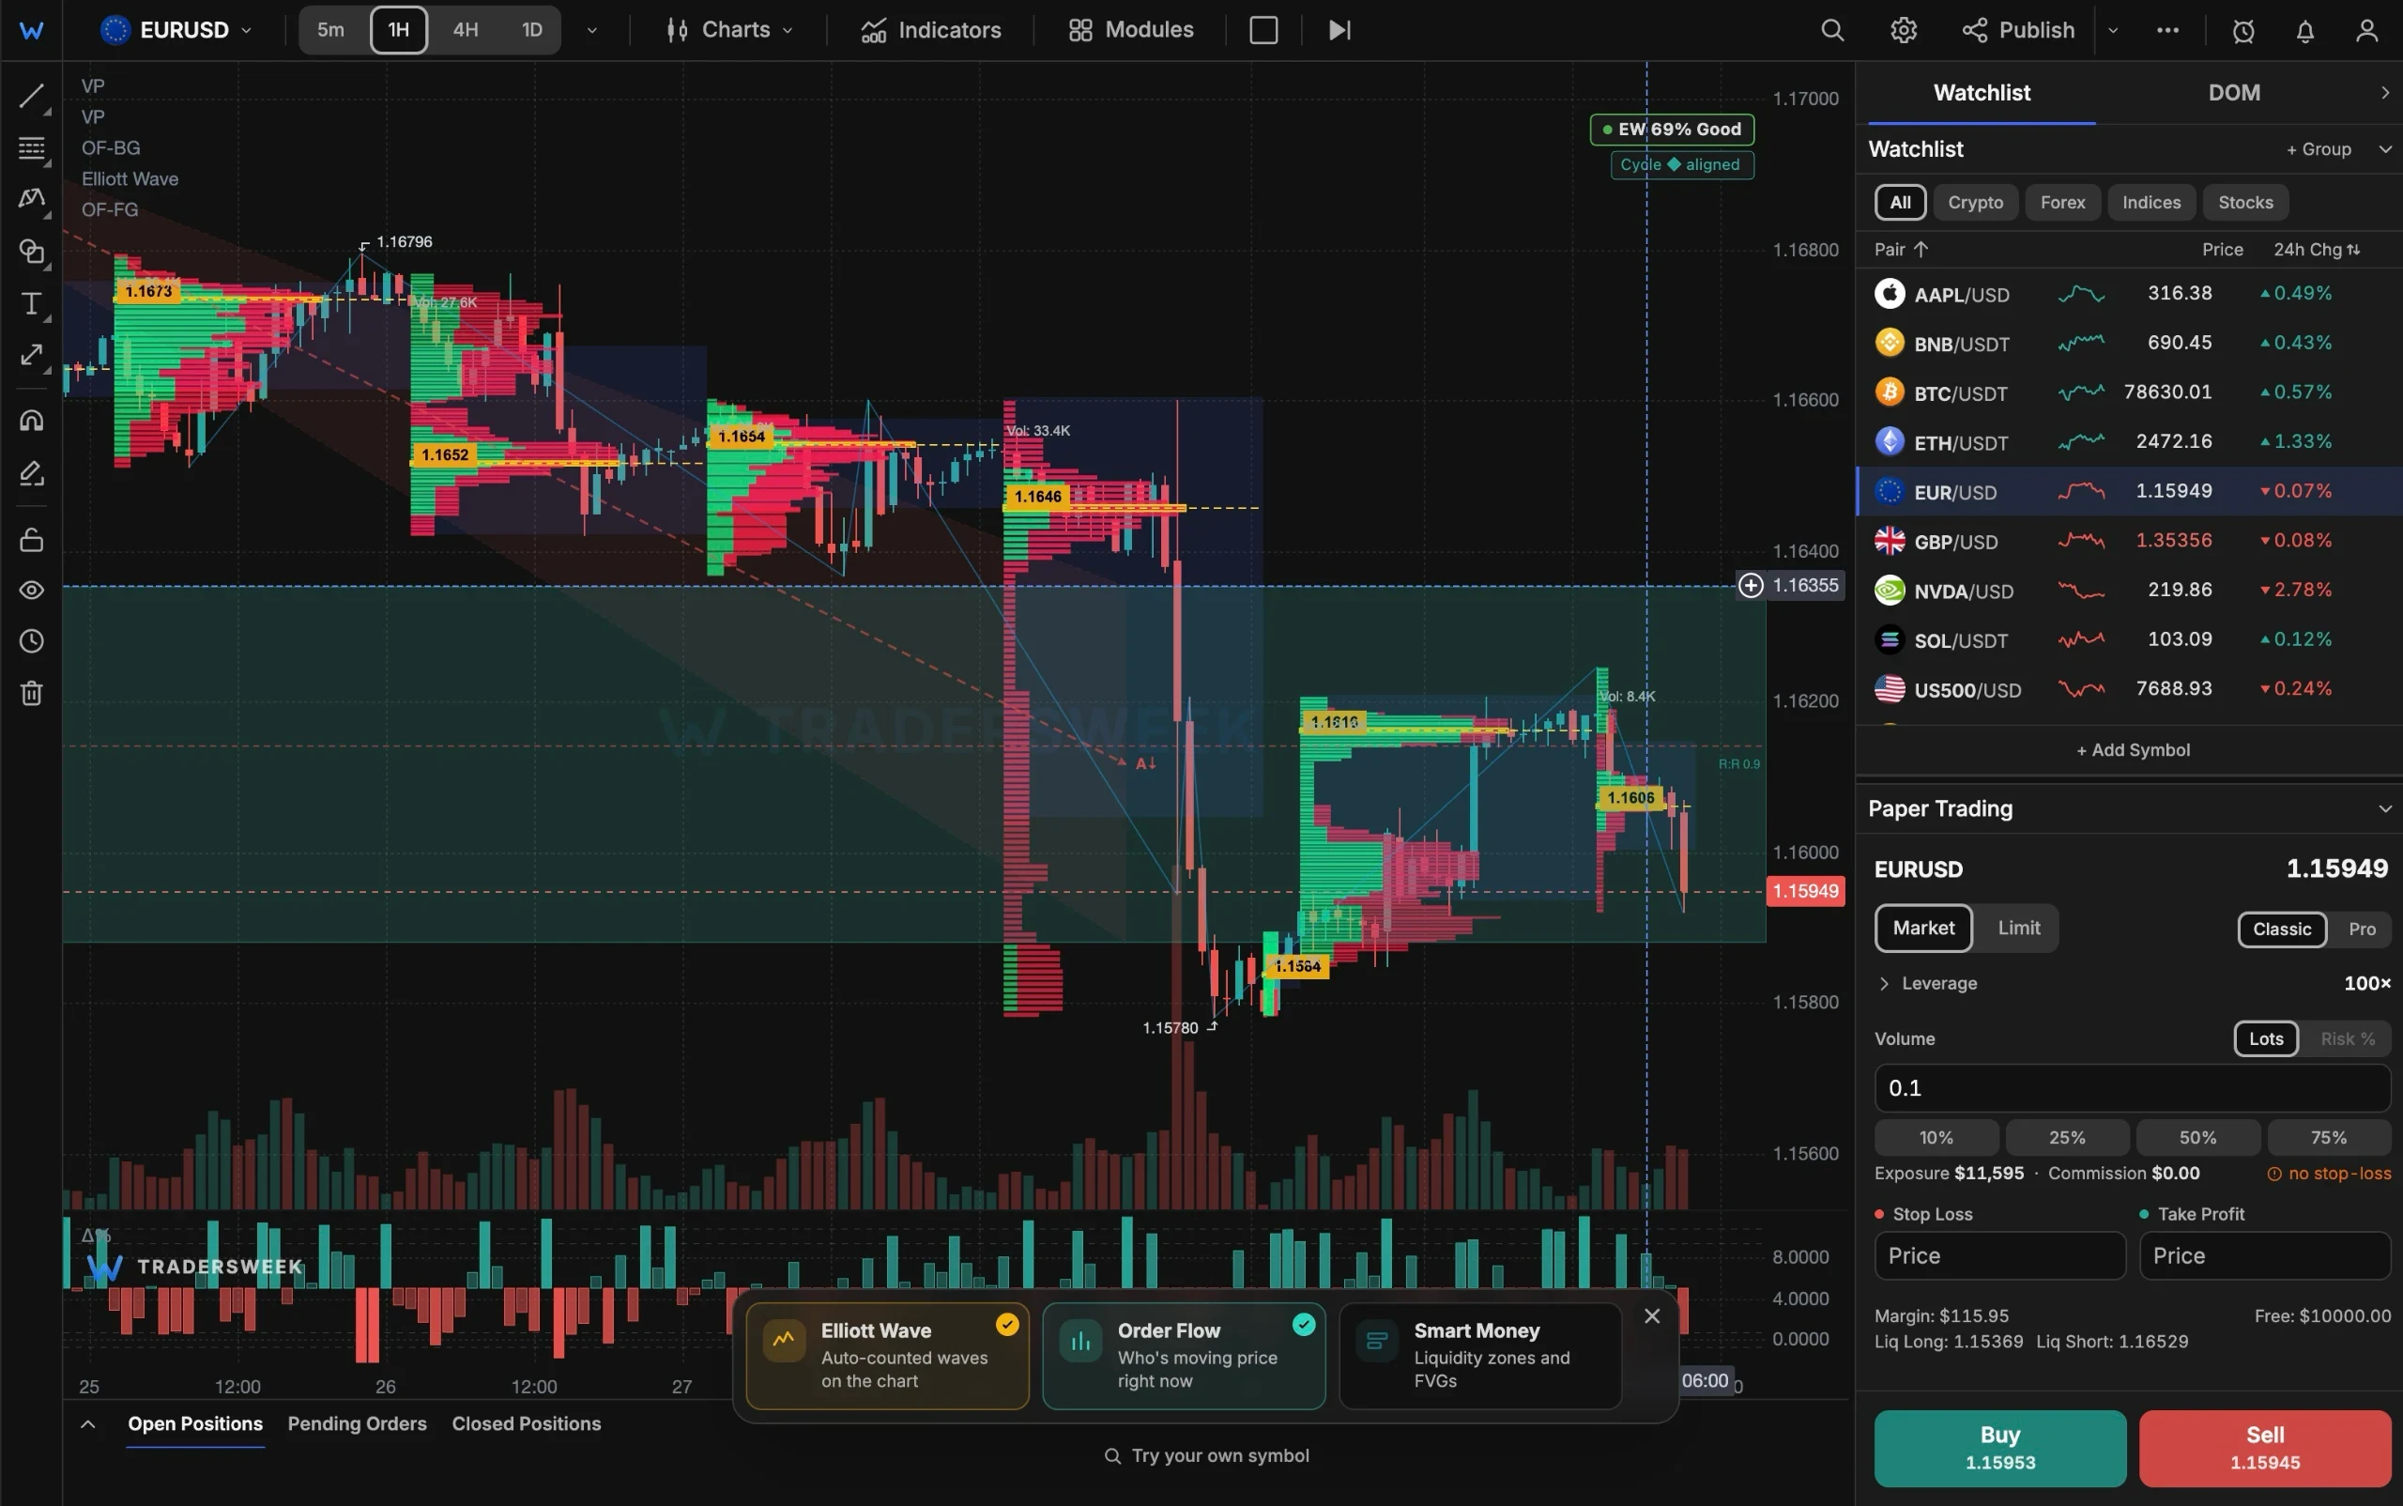Screen dimensions: 2403x1506
Task: Expand the Leverage setting
Action: [x=1925, y=983]
